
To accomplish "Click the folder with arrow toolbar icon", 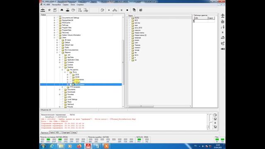I will coord(73,10).
